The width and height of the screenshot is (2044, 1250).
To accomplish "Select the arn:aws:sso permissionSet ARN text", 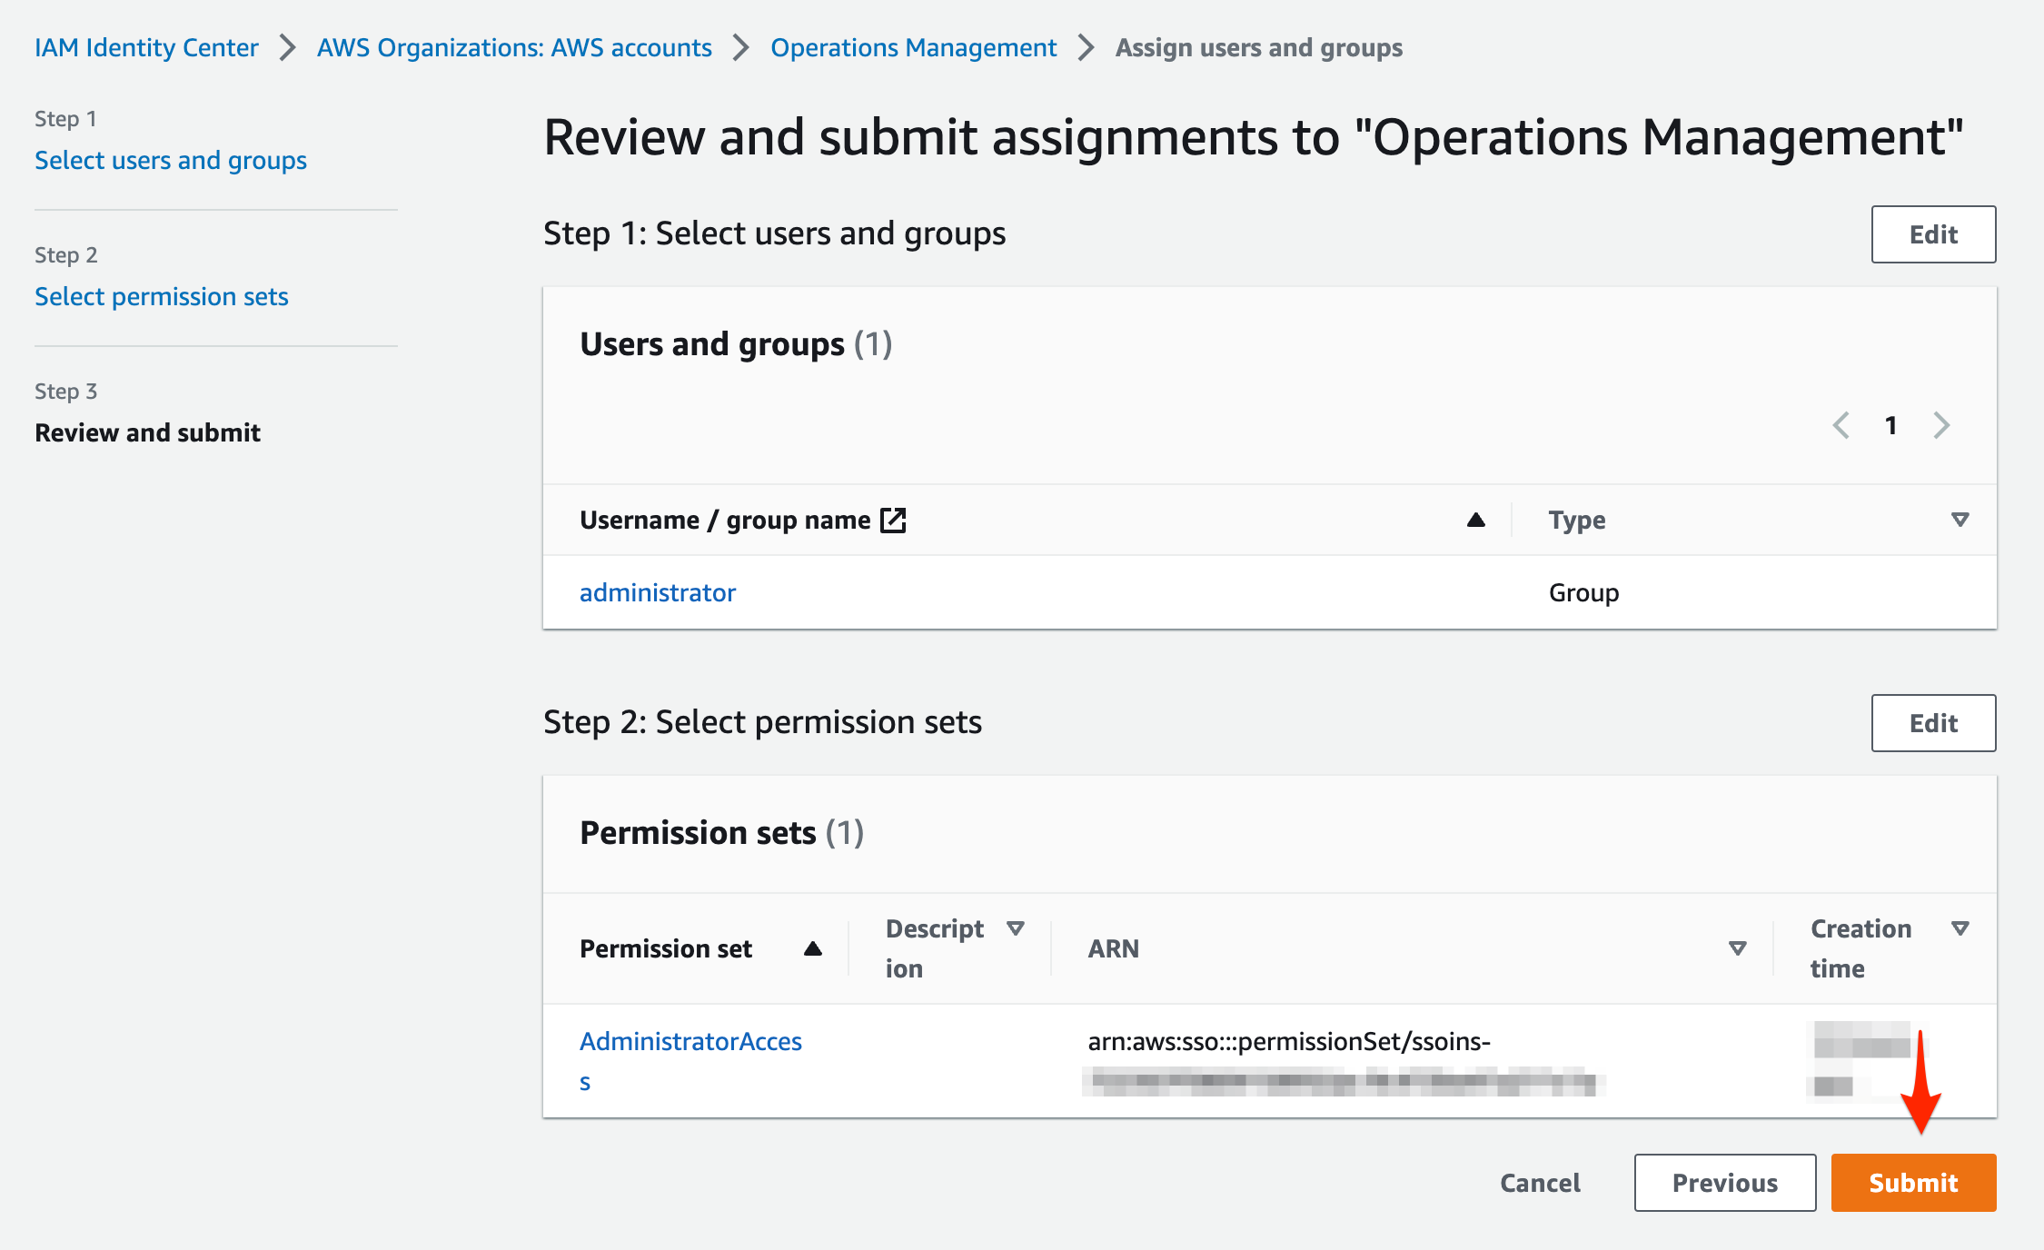I will point(1289,1041).
